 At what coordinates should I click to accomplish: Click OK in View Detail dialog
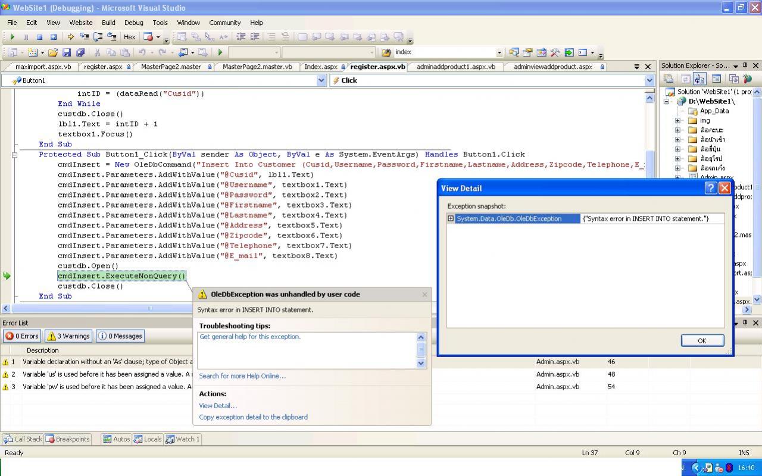(702, 340)
